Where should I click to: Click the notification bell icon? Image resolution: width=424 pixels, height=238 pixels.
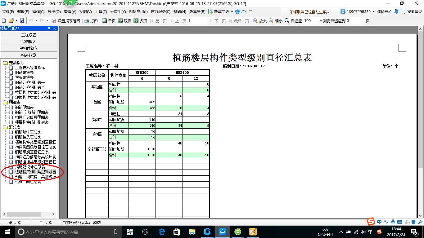396,12
